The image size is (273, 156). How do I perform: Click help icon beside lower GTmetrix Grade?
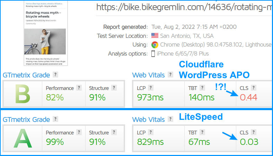coord(55,119)
